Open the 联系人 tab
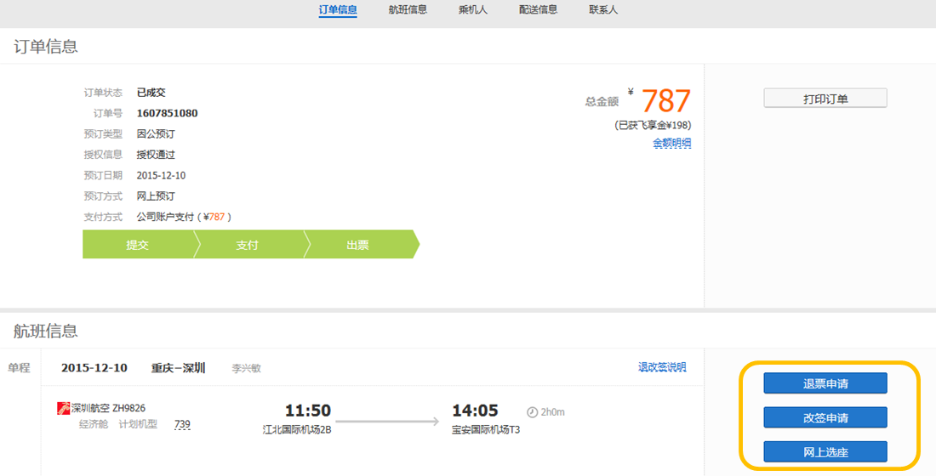 [603, 9]
